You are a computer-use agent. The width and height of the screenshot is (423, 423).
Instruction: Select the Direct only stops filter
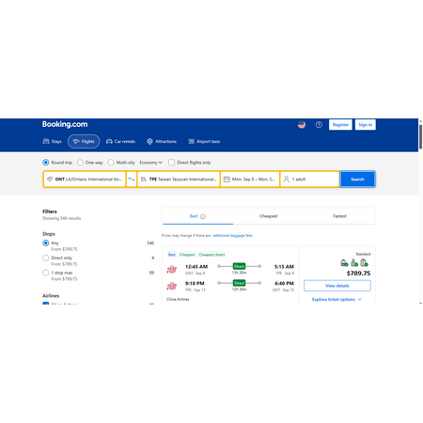click(x=46, y=258)
